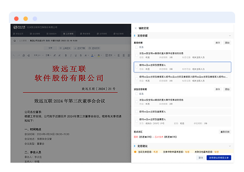Click 添加 button in the 直接依据 section
The width and height of the screenshot is (244, 172).
pos(227,42)
